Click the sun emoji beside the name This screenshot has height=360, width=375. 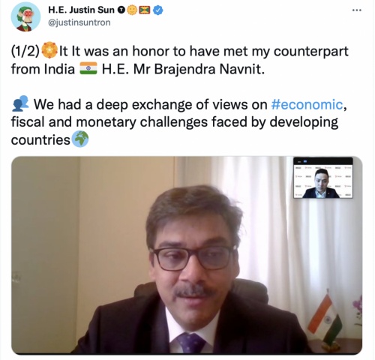click(x=132, y=10)
